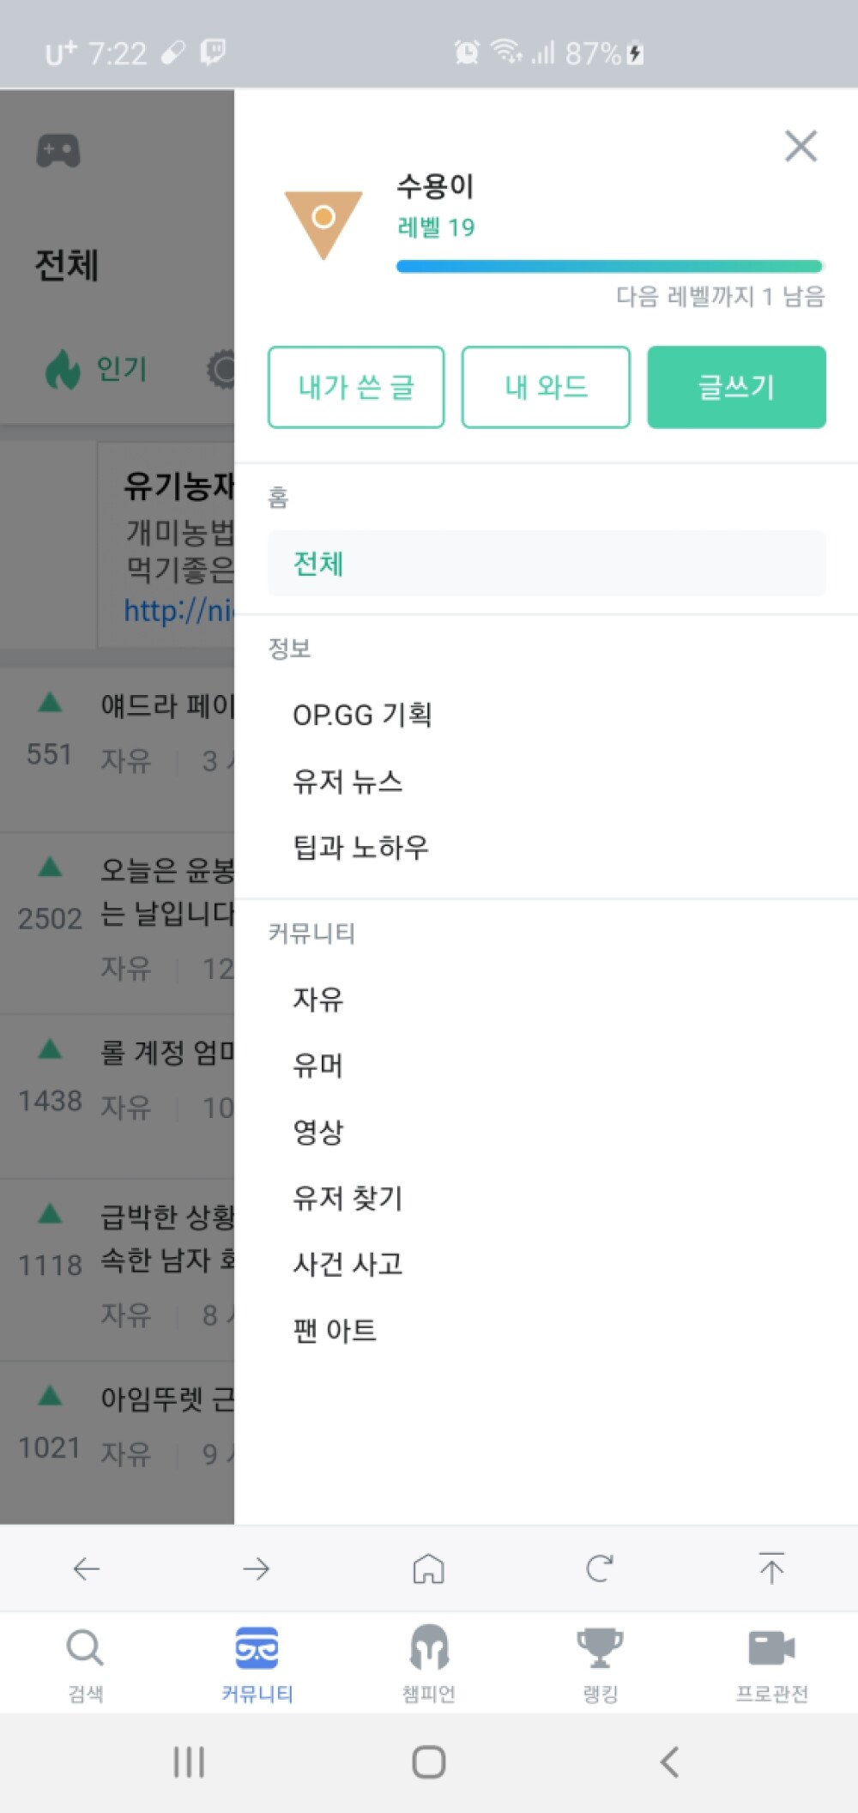Close the side menu with X icon
This screenshot has width=858, height=1813.
tap(801, 147)
